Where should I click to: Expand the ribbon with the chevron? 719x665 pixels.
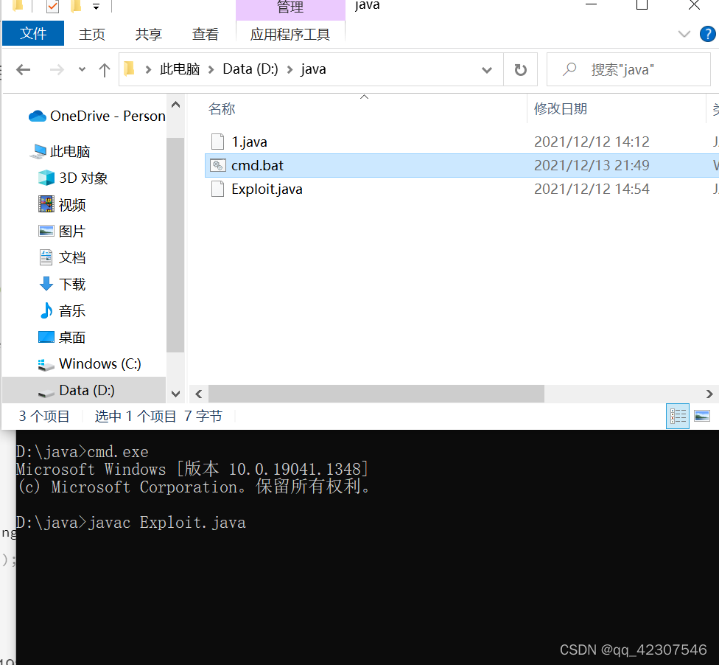(x=684, y=34)
